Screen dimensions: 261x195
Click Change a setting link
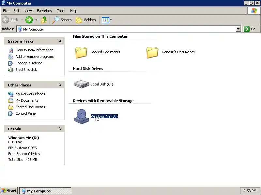(x=29, y=63)
